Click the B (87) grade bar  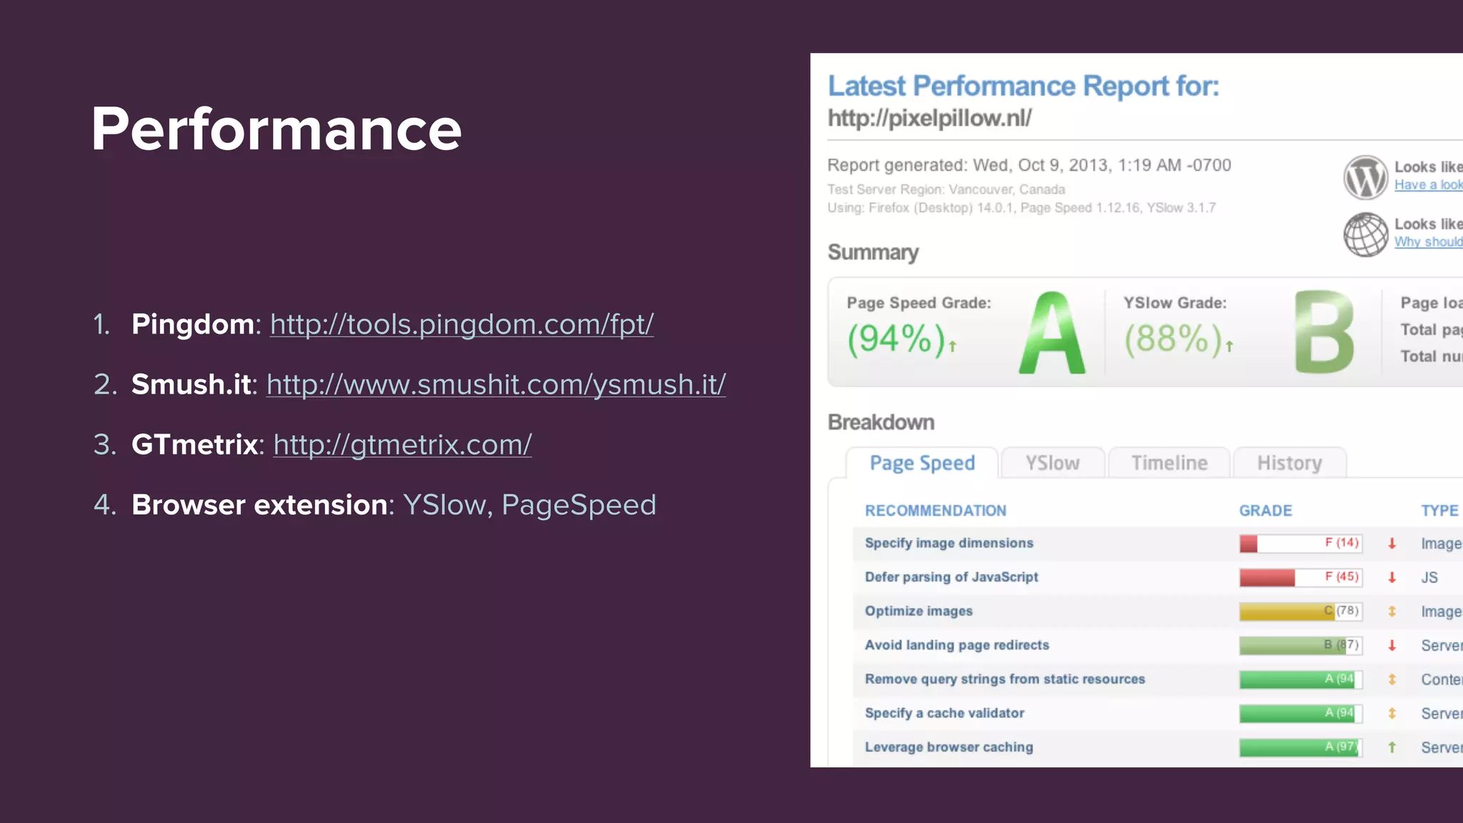[1301, 645]
